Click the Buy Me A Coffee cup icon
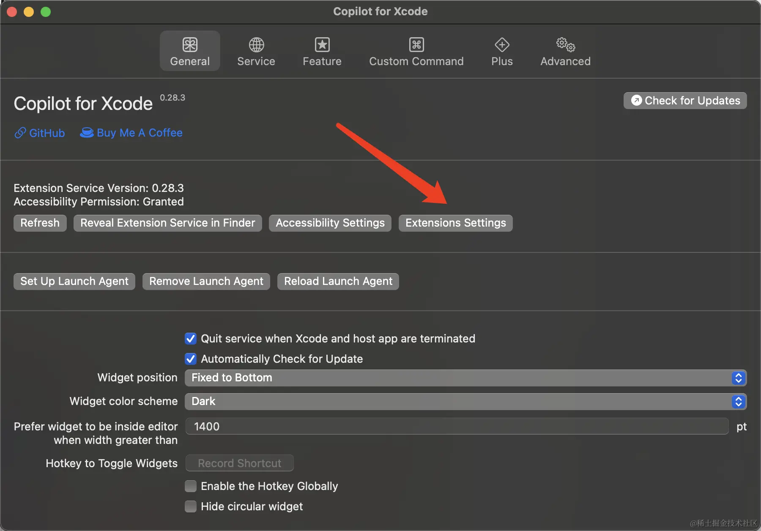This screenshot has height=531, width=761. [86, 133]
